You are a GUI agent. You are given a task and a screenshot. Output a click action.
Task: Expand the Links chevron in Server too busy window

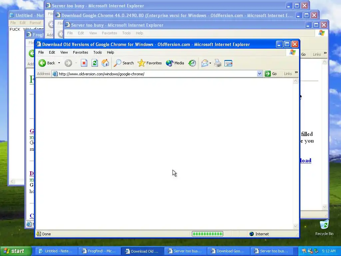coord(325,53)
